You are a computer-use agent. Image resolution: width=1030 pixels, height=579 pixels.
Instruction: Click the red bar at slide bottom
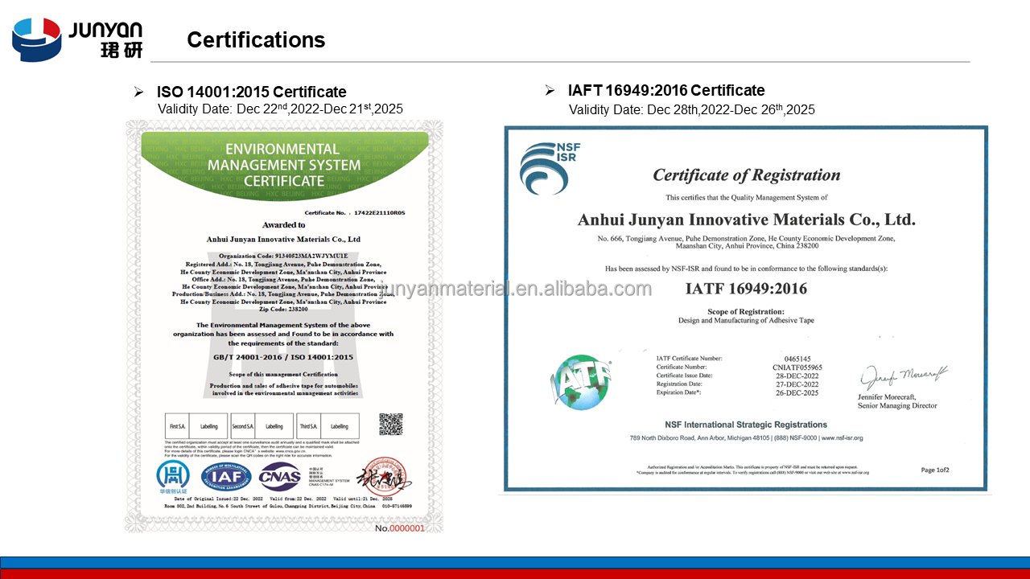click(x=515, y=573)
